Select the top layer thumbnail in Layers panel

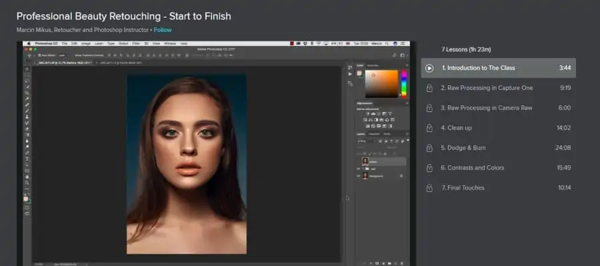(x=365, y=161)
